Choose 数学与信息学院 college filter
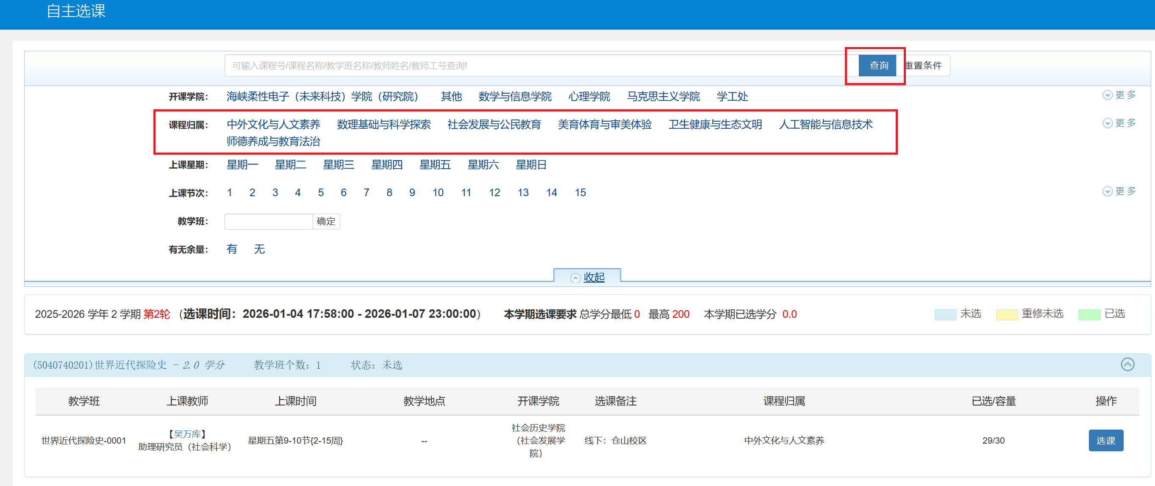 [x=515, y=96]
